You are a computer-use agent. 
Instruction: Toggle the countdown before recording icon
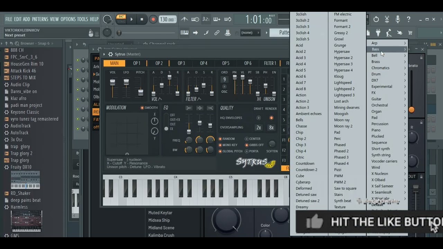[x=206, y=19]
